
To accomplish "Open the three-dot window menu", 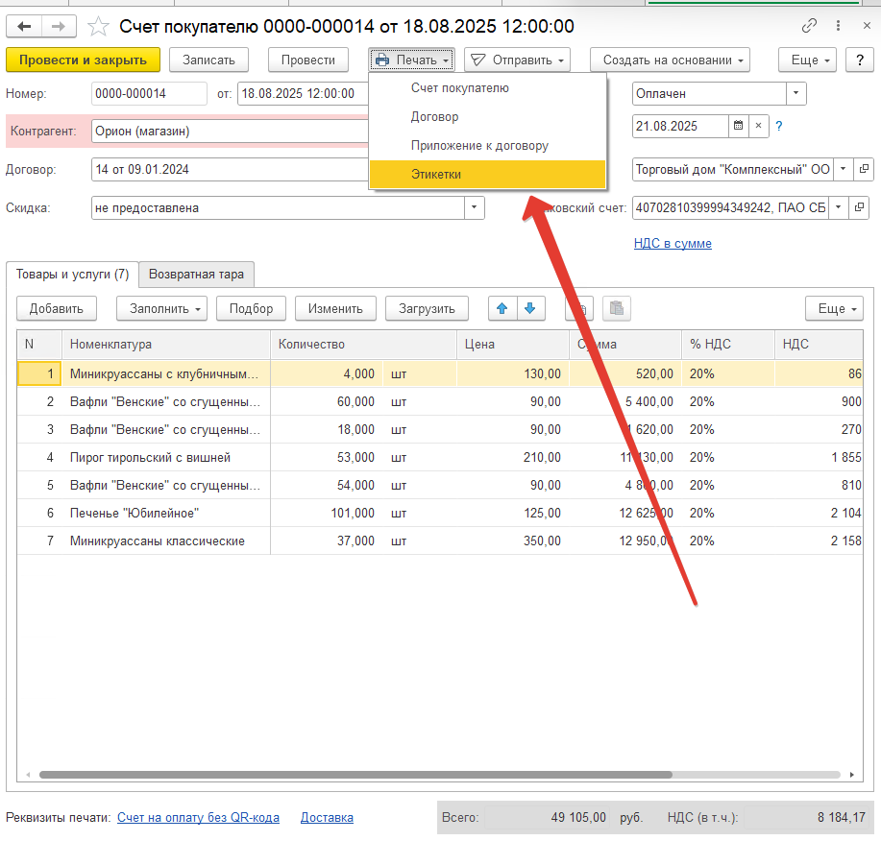I will [839, 26].
